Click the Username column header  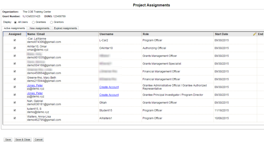pos(106,34)
